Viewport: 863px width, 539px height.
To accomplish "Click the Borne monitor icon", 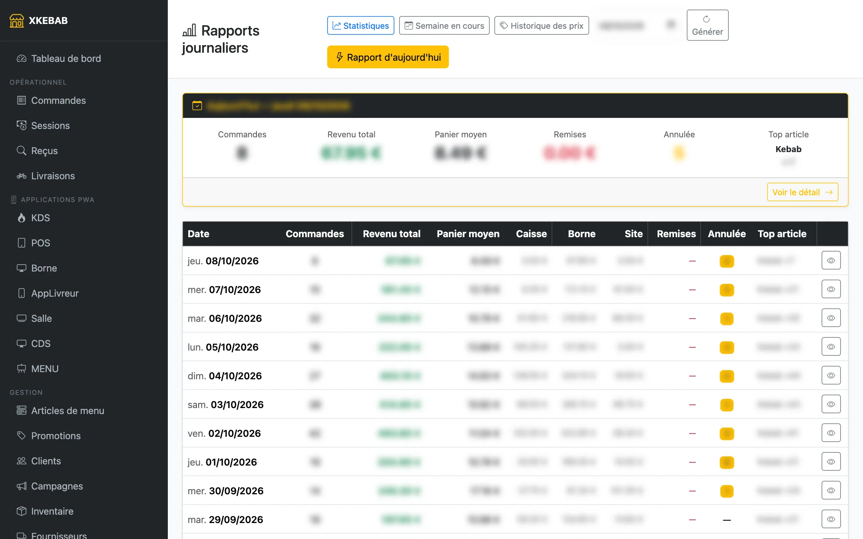I will (22, 268).
